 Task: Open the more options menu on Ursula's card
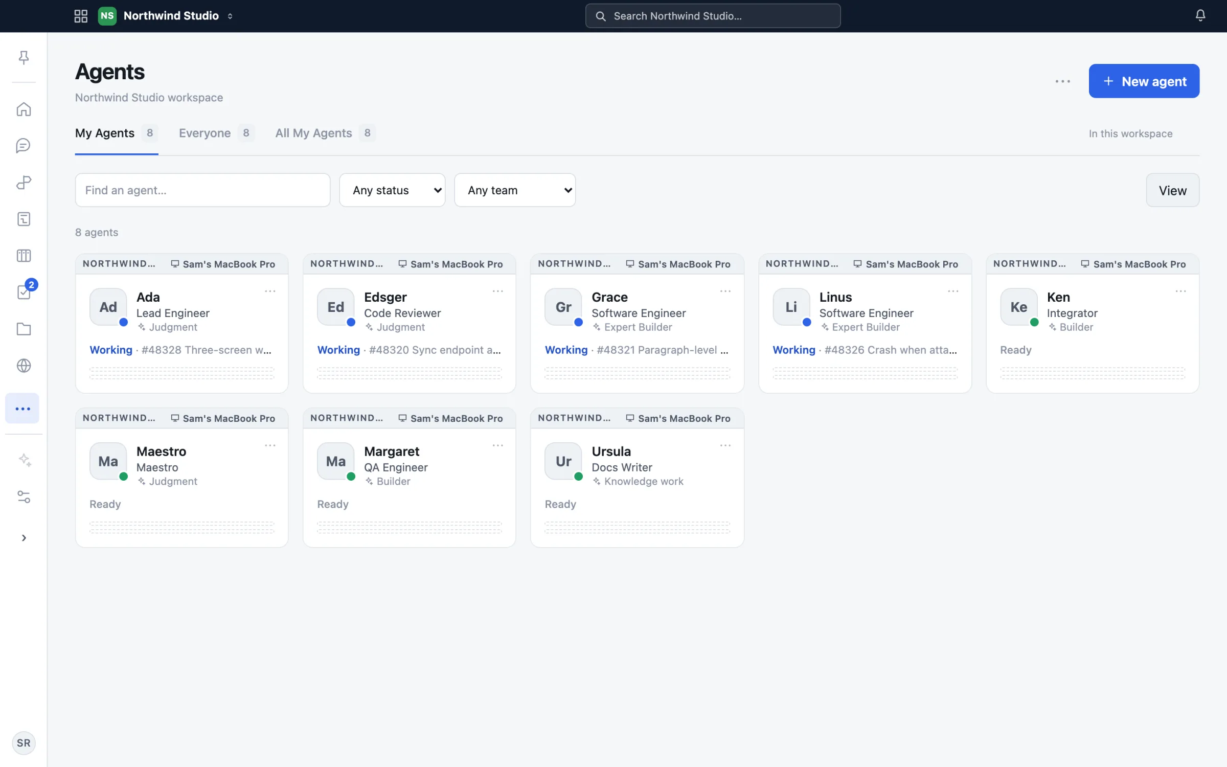click(x=725, y=445)
